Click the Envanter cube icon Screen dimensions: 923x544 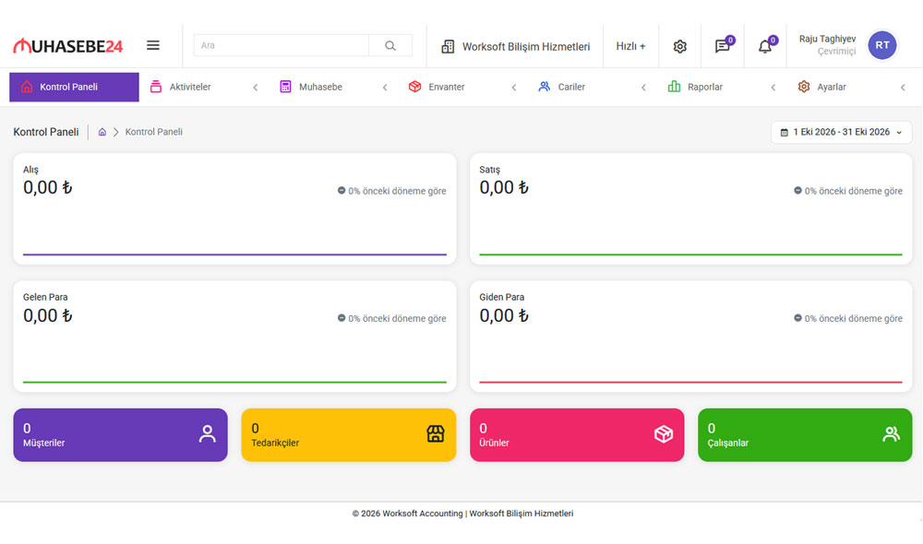click(x=415, y=87)
